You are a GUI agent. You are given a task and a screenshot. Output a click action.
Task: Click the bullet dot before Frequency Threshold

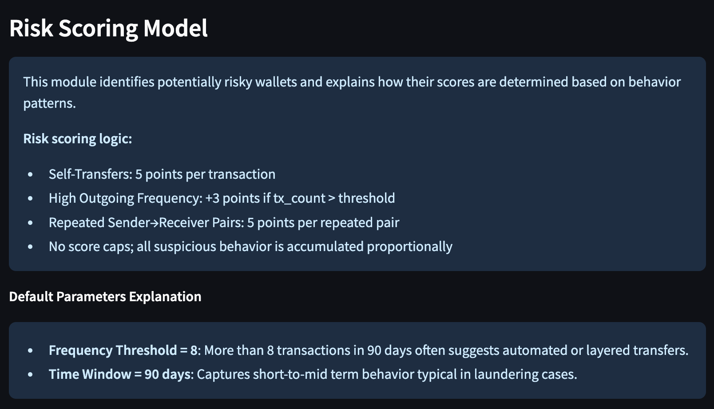point(30,351)
